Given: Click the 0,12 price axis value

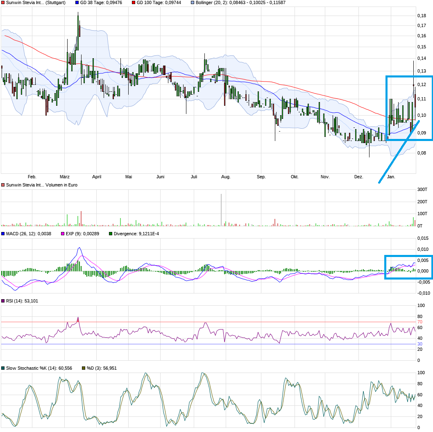Looking at the screenshot, I should click(422, 84).
